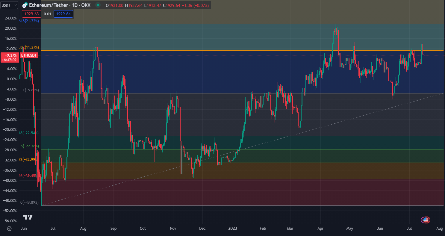Click the red ETHUSDT price label
Viewport: 445px width, 236px height.
[29, 55]
